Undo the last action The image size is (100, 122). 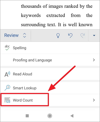70,35
